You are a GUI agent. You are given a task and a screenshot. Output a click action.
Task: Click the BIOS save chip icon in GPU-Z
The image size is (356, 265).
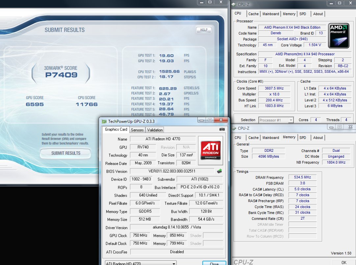(219, 171)
